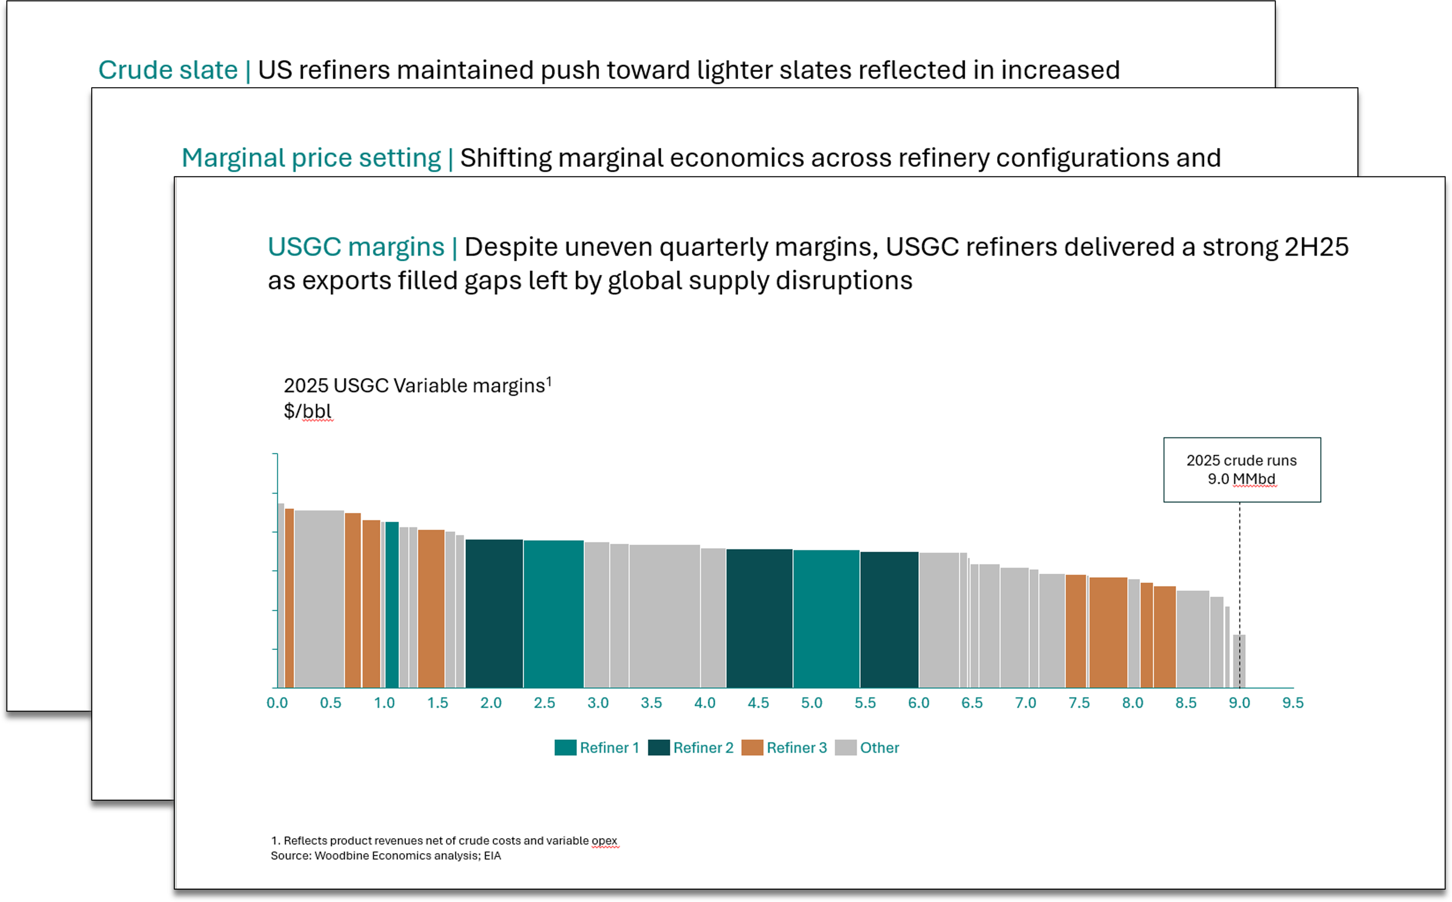
Task: Select dark Refiner 2 bar above the 2.0 label
Action: click(x=494, y=614)
